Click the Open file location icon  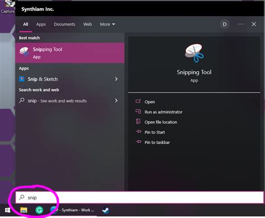138,121
